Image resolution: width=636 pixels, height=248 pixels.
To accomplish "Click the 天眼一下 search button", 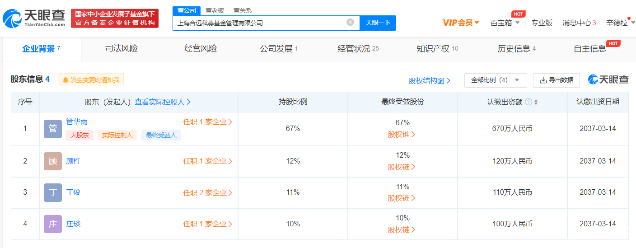I will [378, 23].
